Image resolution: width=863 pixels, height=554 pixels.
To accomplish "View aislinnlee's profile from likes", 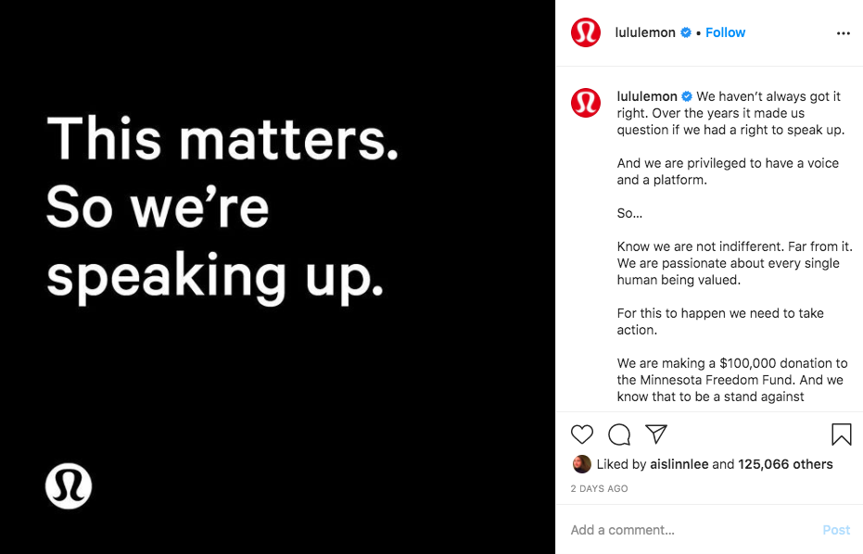I will pos(679,464).
